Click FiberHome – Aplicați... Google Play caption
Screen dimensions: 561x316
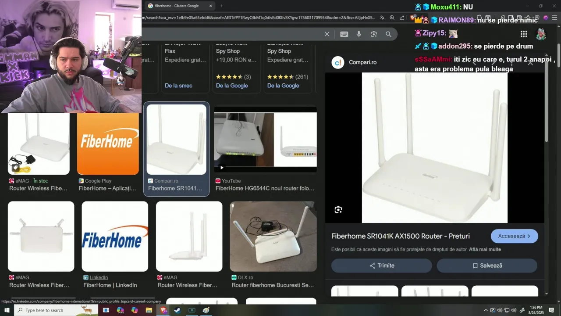pyautogui.click(x=107, y=188)
